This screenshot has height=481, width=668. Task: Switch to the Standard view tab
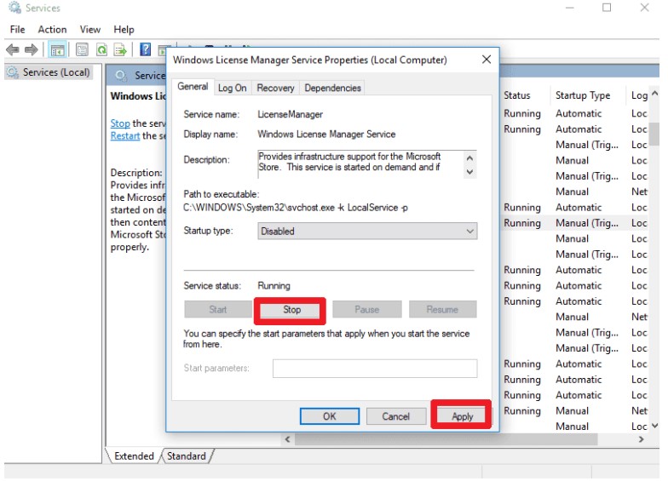[186, 456]
